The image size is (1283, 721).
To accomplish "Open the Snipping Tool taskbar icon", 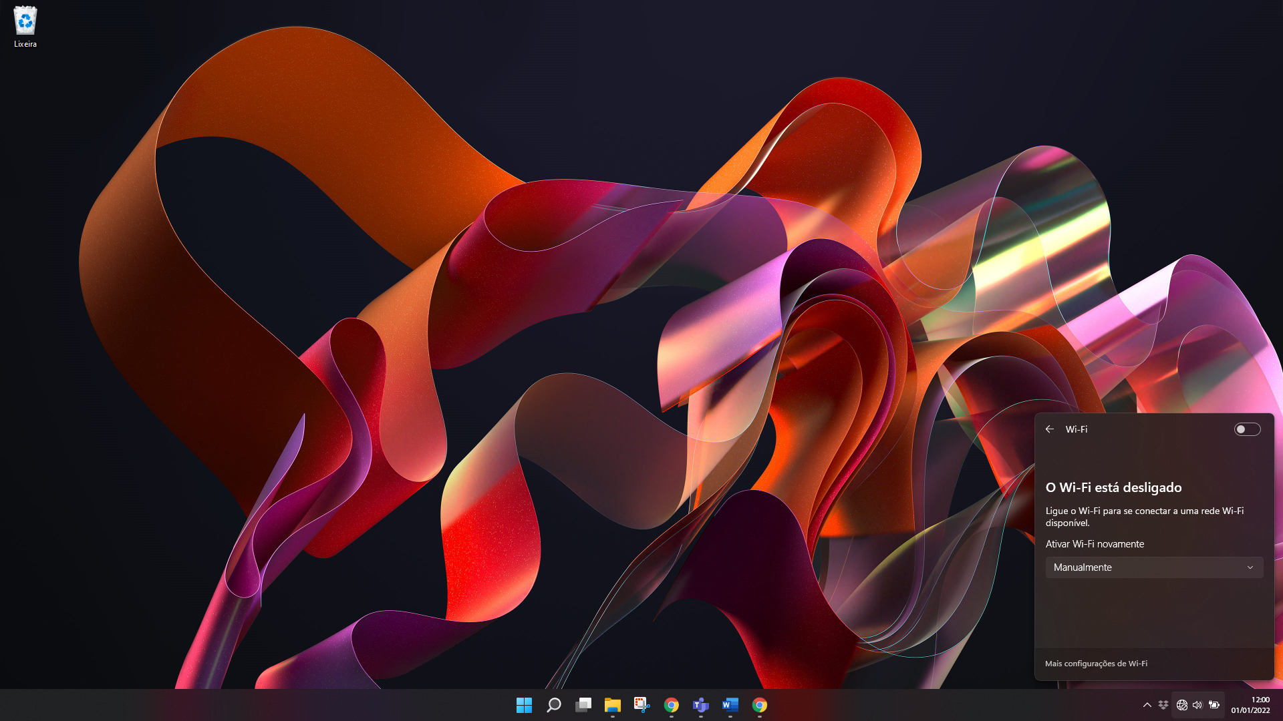I will 641,705.
